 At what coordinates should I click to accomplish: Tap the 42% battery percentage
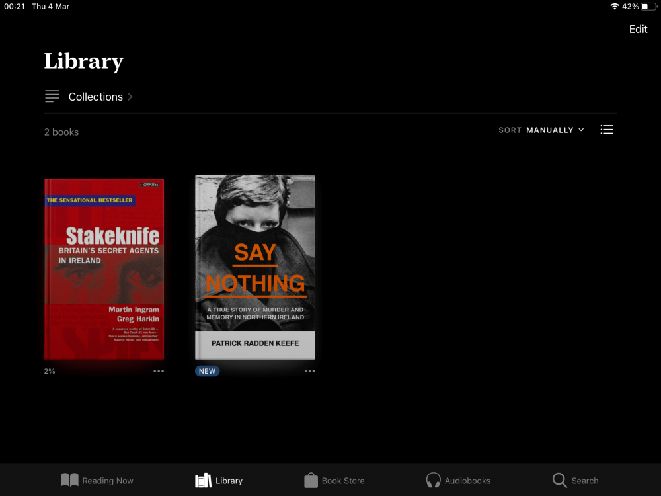[630, 7]
